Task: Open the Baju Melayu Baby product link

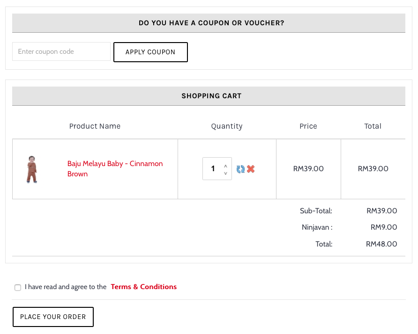Action: [x=115, y=169]
